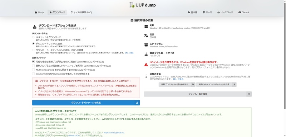The image size is (286, 137).
Task: Click the archive box icon beside エディション
Action: tap(146, 45)
